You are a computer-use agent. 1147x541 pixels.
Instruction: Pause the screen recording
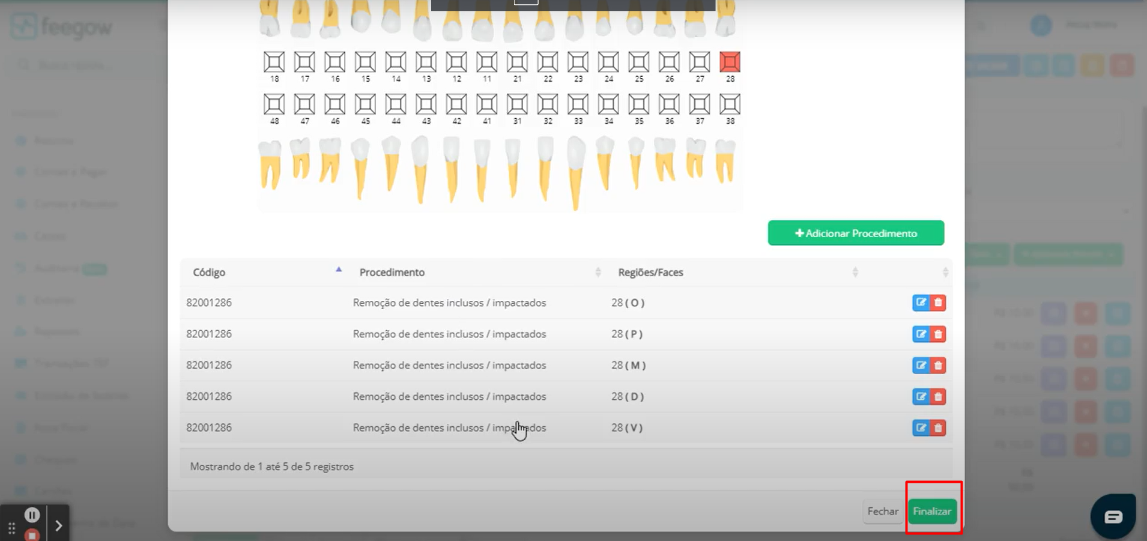coord(32,515)
